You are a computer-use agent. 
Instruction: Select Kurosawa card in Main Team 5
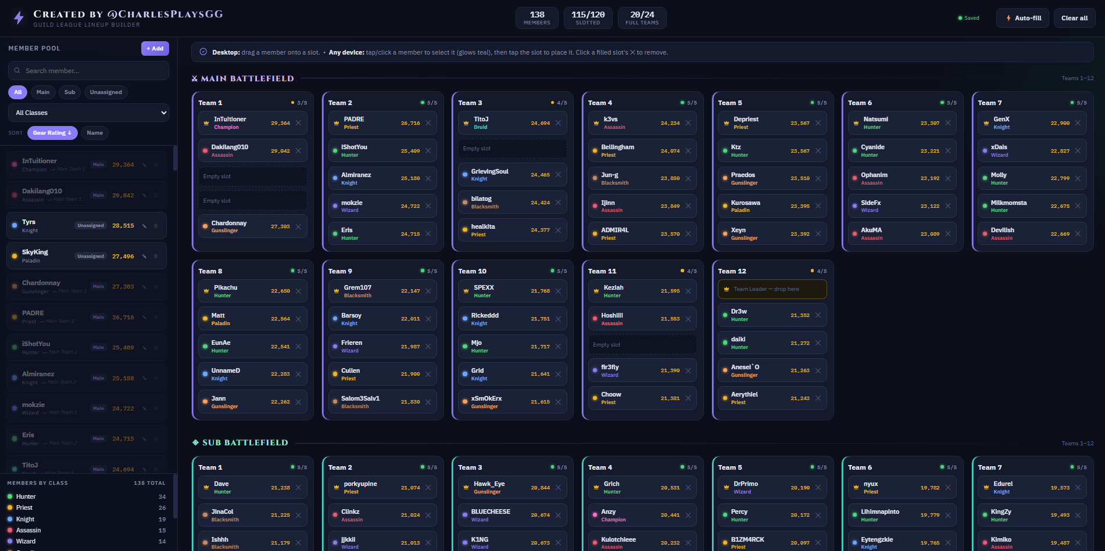pos(773,206)
